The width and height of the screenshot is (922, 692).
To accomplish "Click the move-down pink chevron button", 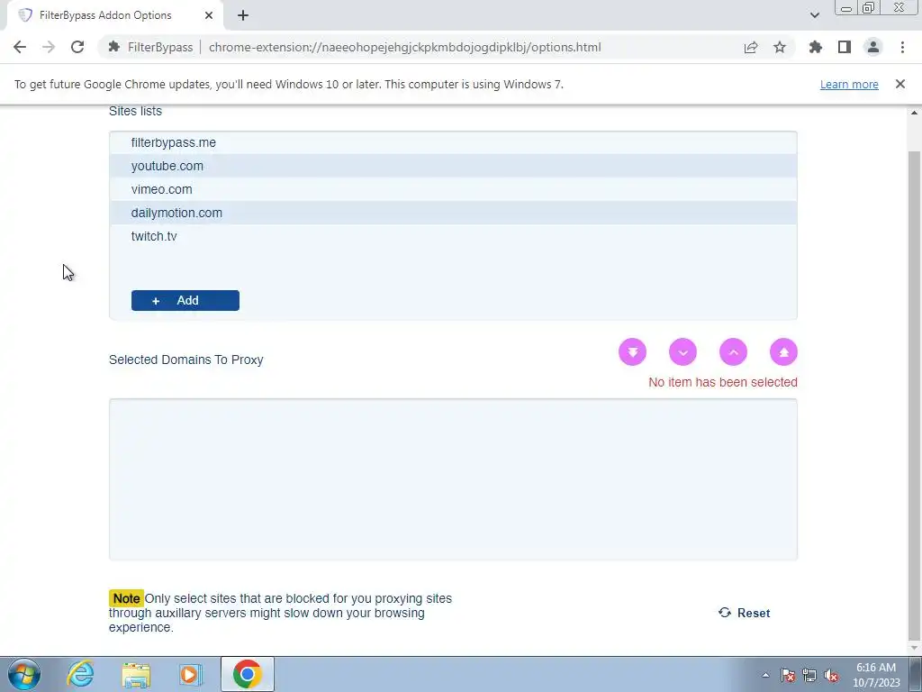I will tap(682, 352).
